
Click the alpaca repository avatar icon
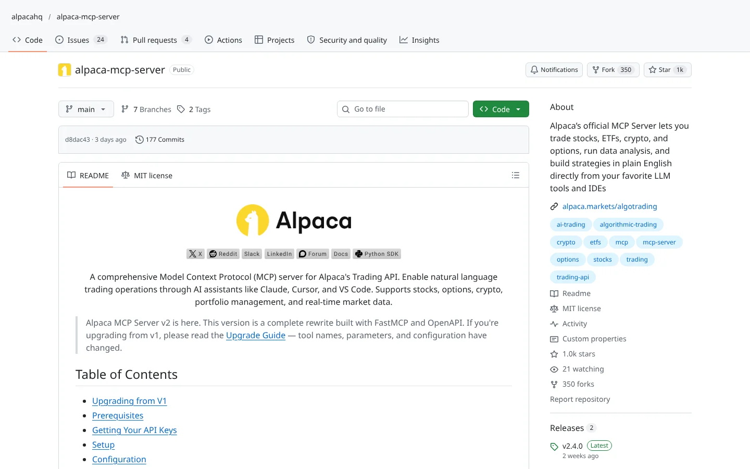click(65, 70)
